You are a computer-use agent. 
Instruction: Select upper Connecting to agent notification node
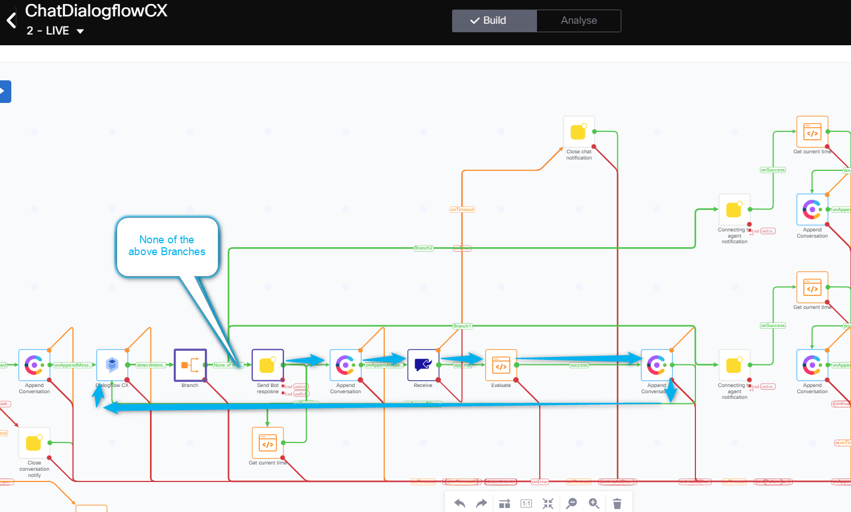point(734,209)
